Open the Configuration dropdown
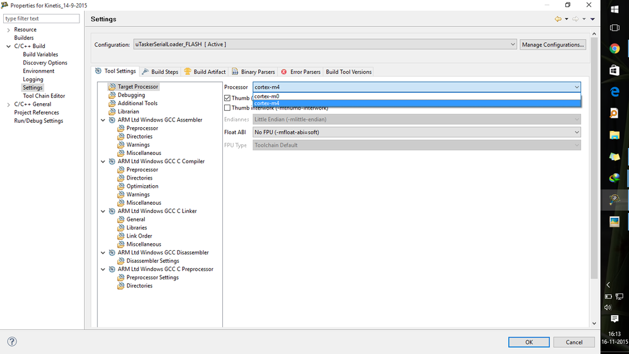 coord(325,44)
